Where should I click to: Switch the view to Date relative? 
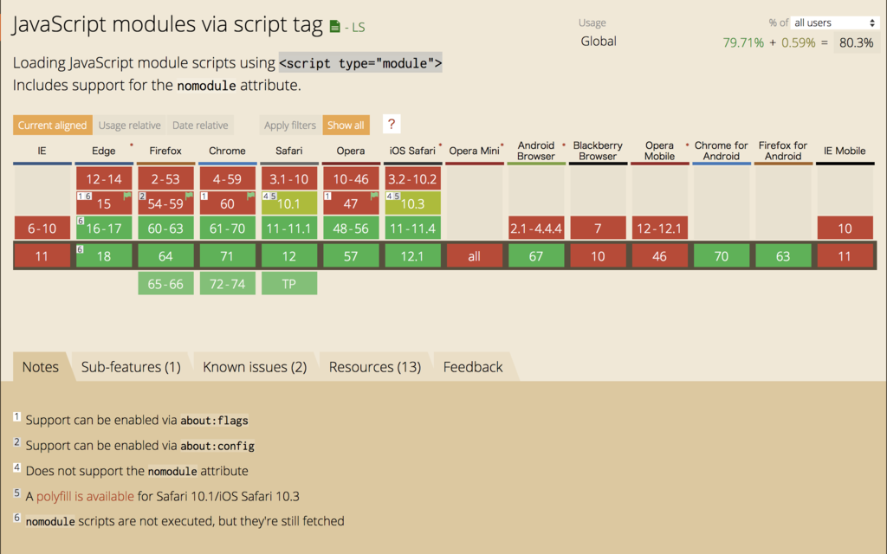point(200,126)
